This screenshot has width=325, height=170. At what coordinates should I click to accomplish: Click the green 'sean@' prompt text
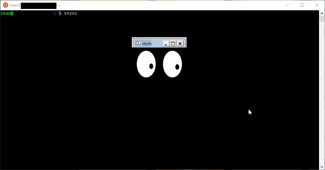pos(7,13)
